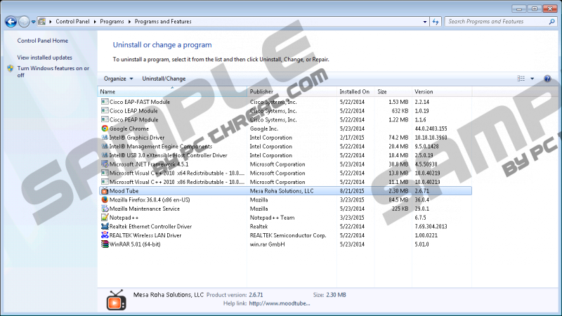Open the view options dropdown arrow
This screenshot has width=562, height=316.
coord(532,79)
